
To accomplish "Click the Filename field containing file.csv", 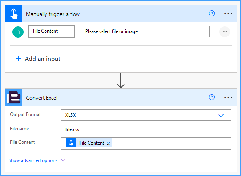I will tap(146, 129).
